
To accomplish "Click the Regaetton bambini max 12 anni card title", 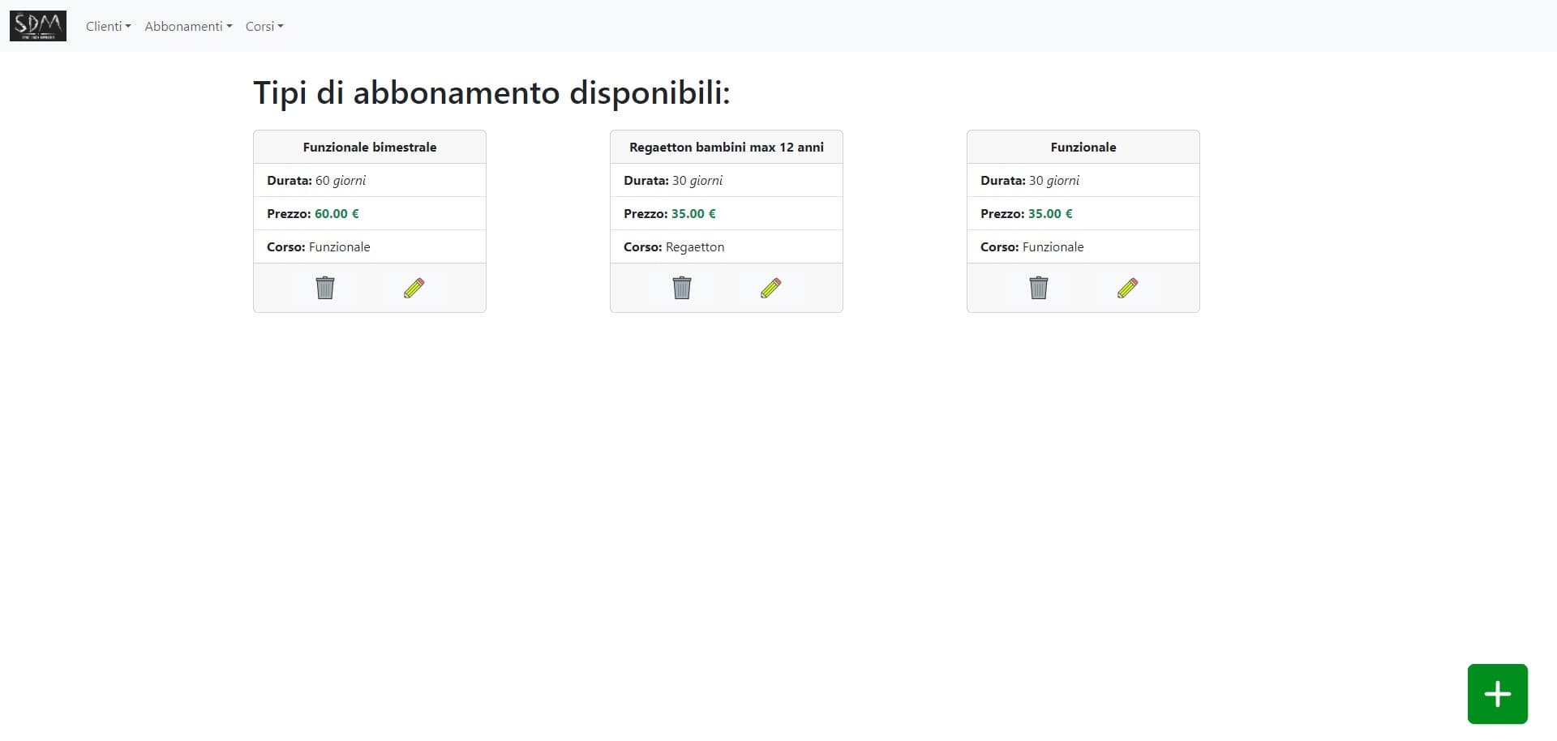I will (x=726, y=147).
